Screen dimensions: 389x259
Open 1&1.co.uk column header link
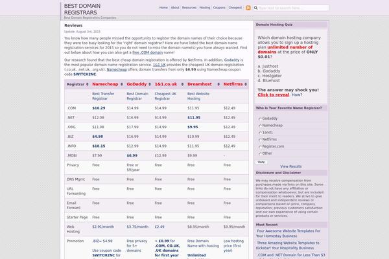pyautogui.click(x=166, y=84)
